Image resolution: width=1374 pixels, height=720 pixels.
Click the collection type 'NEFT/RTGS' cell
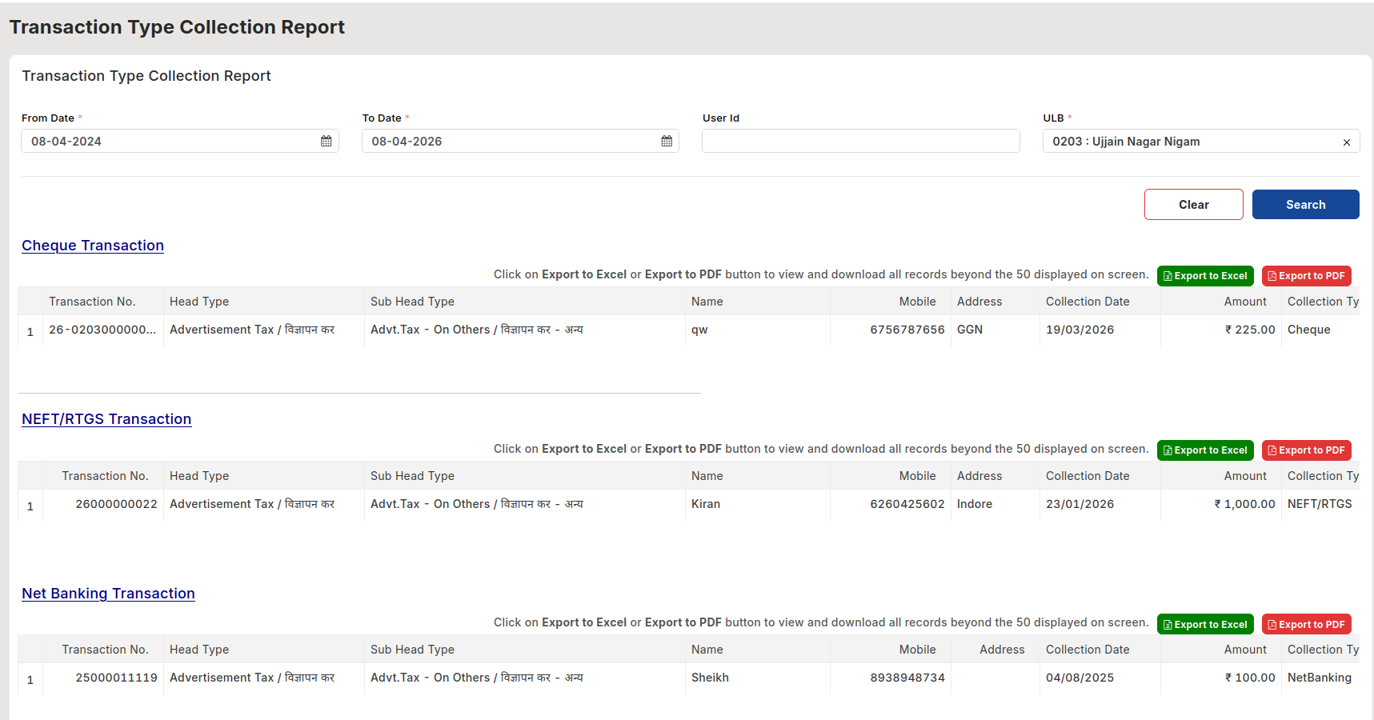[x=1320, y=504]
